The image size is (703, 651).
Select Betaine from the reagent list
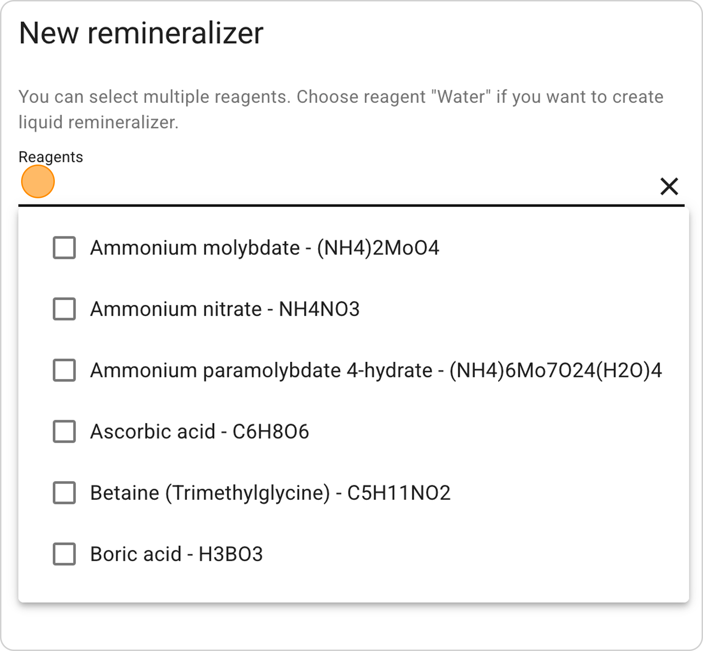(x=271, y=492)
